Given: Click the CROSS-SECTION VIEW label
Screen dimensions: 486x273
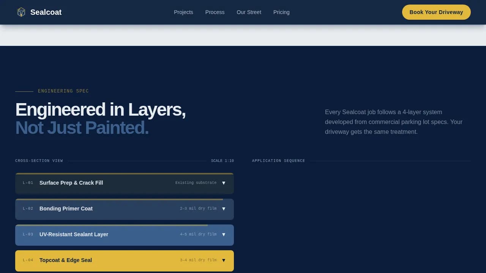Looking at the screenshot, I should 39,161.
